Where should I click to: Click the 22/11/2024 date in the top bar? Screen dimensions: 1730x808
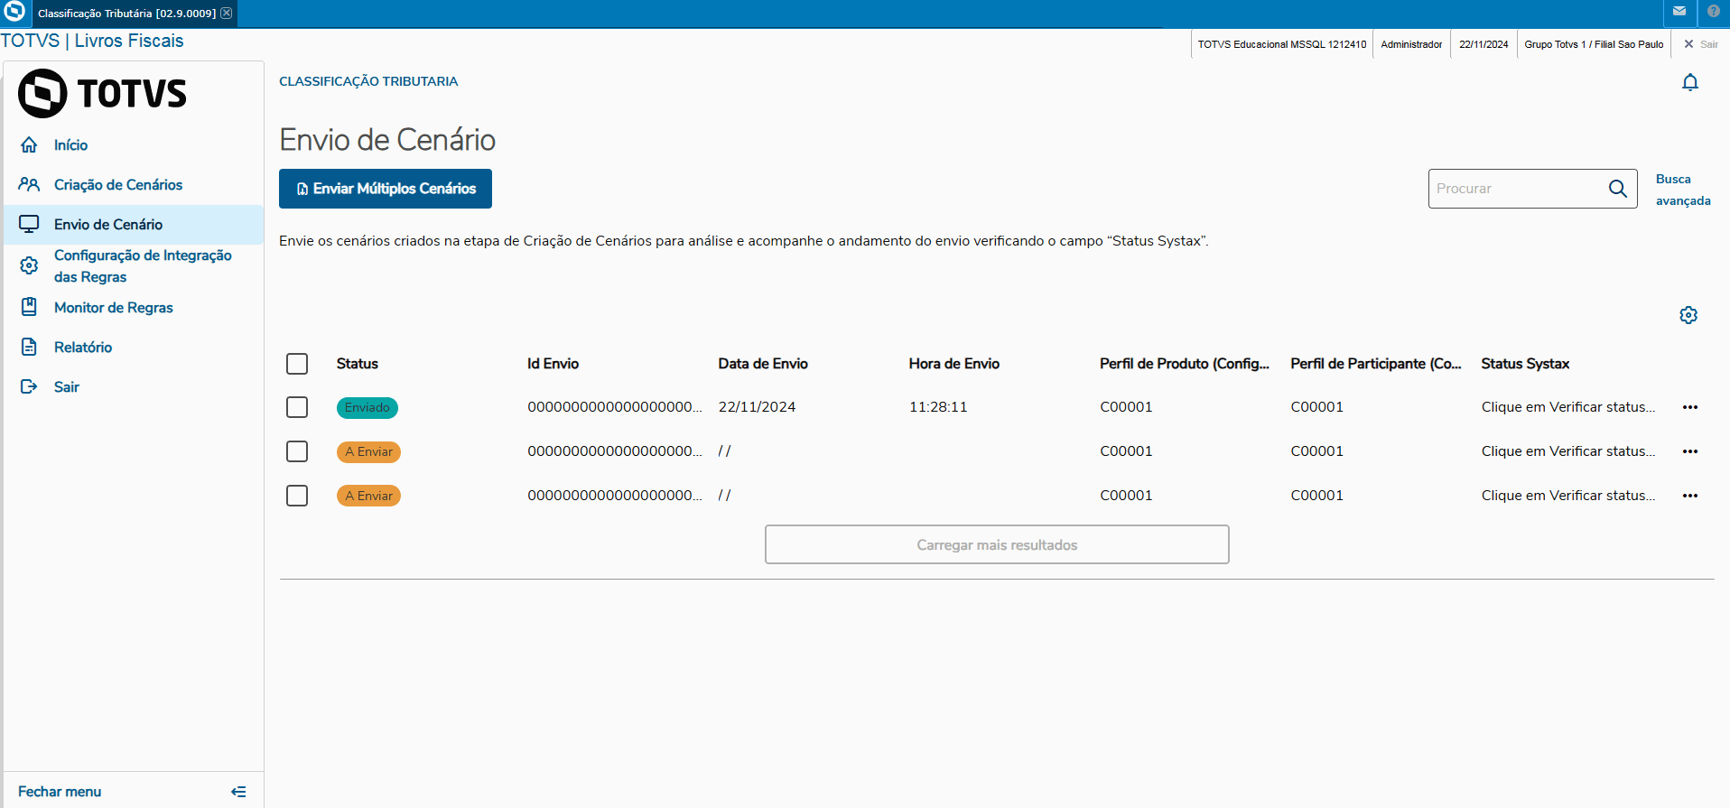1484,44
